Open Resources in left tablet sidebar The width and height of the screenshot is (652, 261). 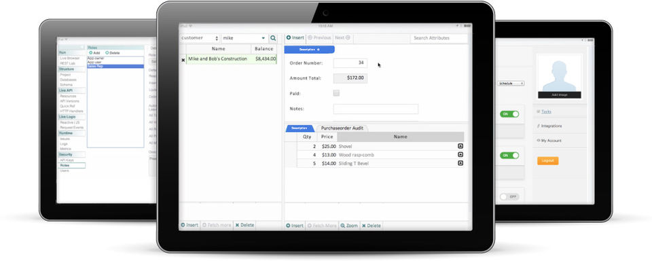coord(68,96)
